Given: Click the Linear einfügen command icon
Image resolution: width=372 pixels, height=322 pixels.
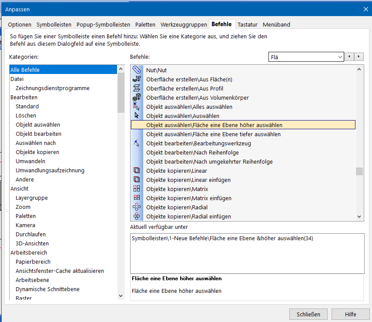Looking at the screenshot, I should 137,180.
